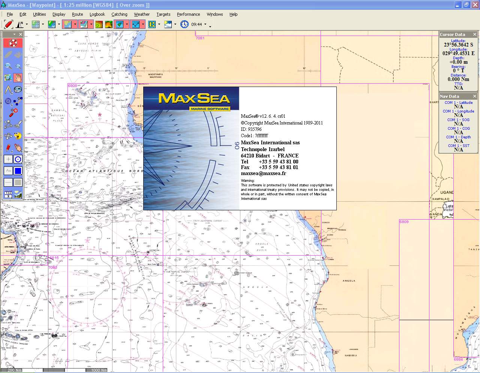Click the depth contour lines icon

coord(99,24)
